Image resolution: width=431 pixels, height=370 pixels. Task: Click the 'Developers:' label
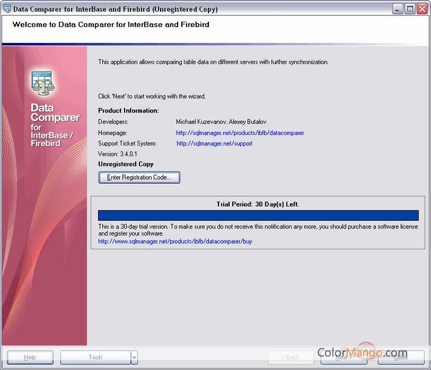[113, 121]
